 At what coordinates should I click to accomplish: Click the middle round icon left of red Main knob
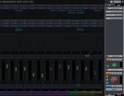[107, 80]
